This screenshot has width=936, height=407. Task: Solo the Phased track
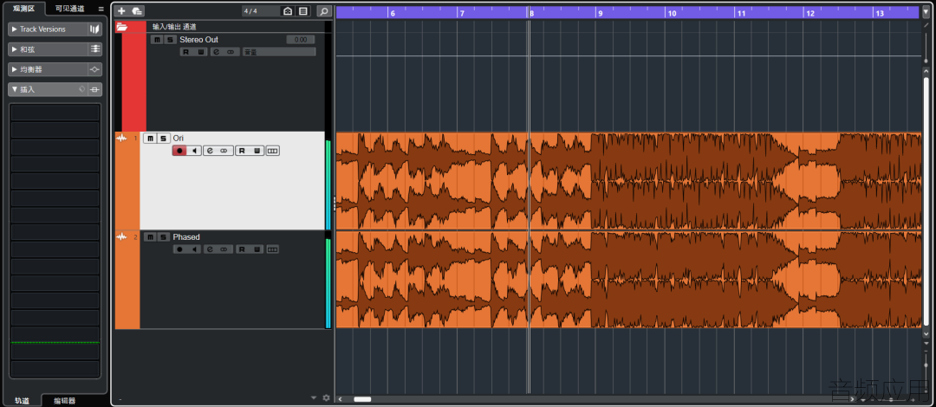pyautogui.click(x=163, y=237)
